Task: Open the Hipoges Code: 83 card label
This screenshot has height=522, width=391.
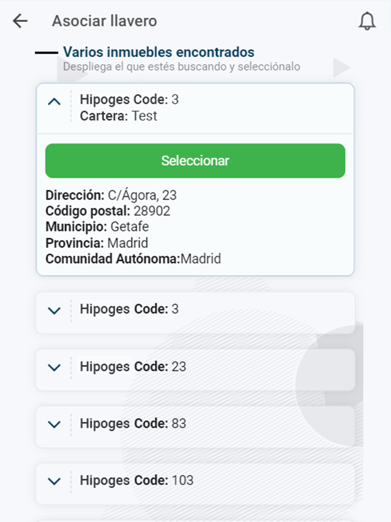Action: 133,423
